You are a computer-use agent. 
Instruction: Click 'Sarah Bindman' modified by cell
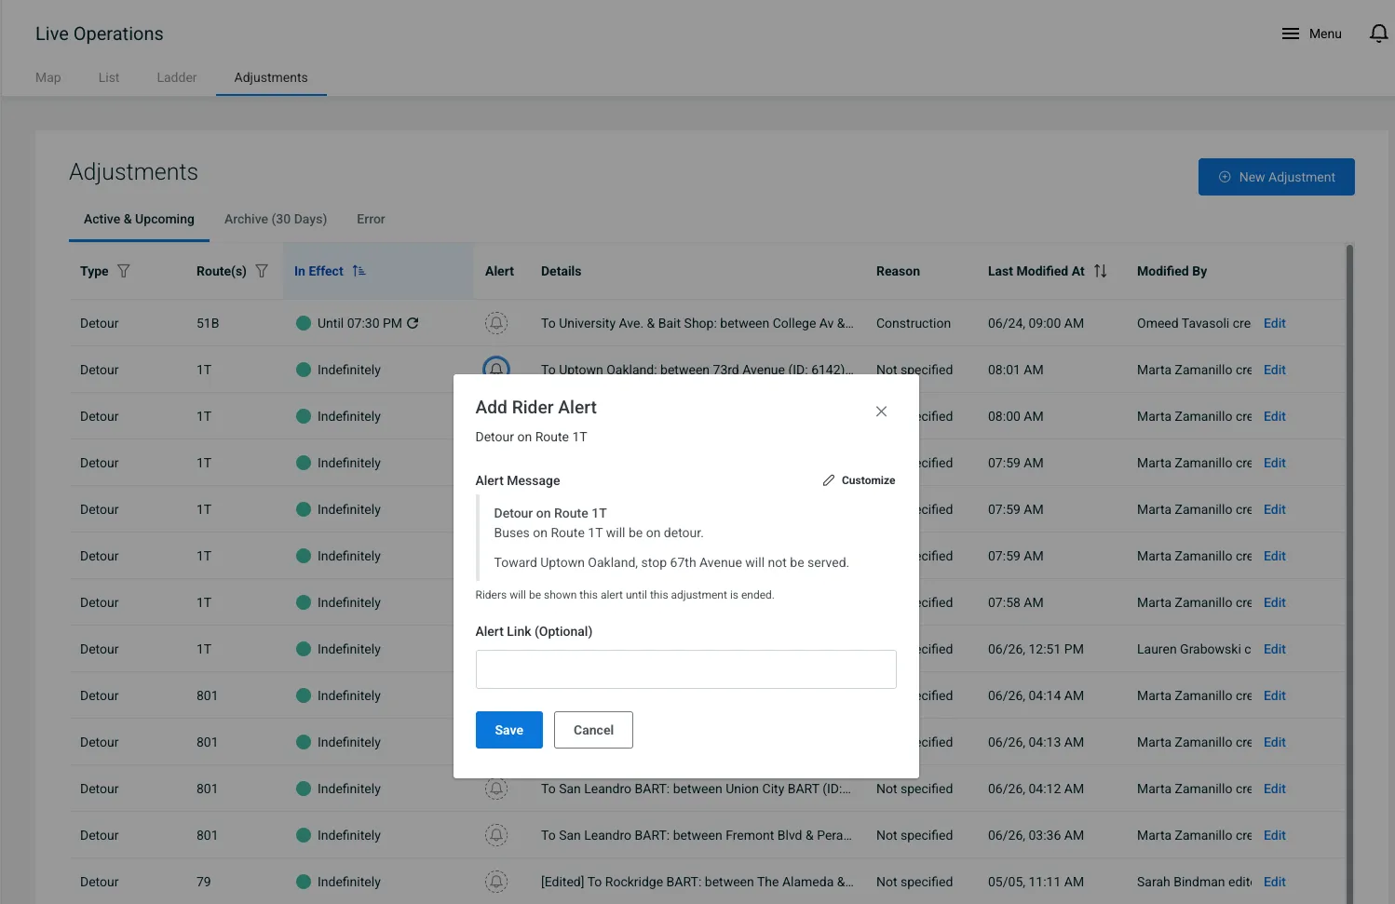(1194, 882)
